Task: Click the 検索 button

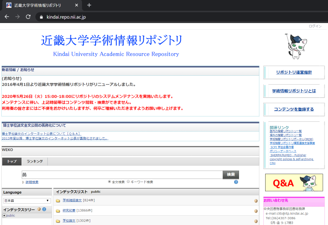Action: pos(231,175)
